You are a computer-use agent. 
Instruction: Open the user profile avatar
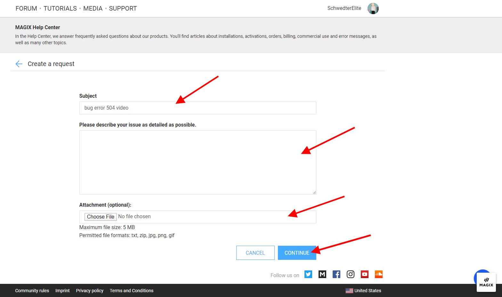tap(373, 8)
